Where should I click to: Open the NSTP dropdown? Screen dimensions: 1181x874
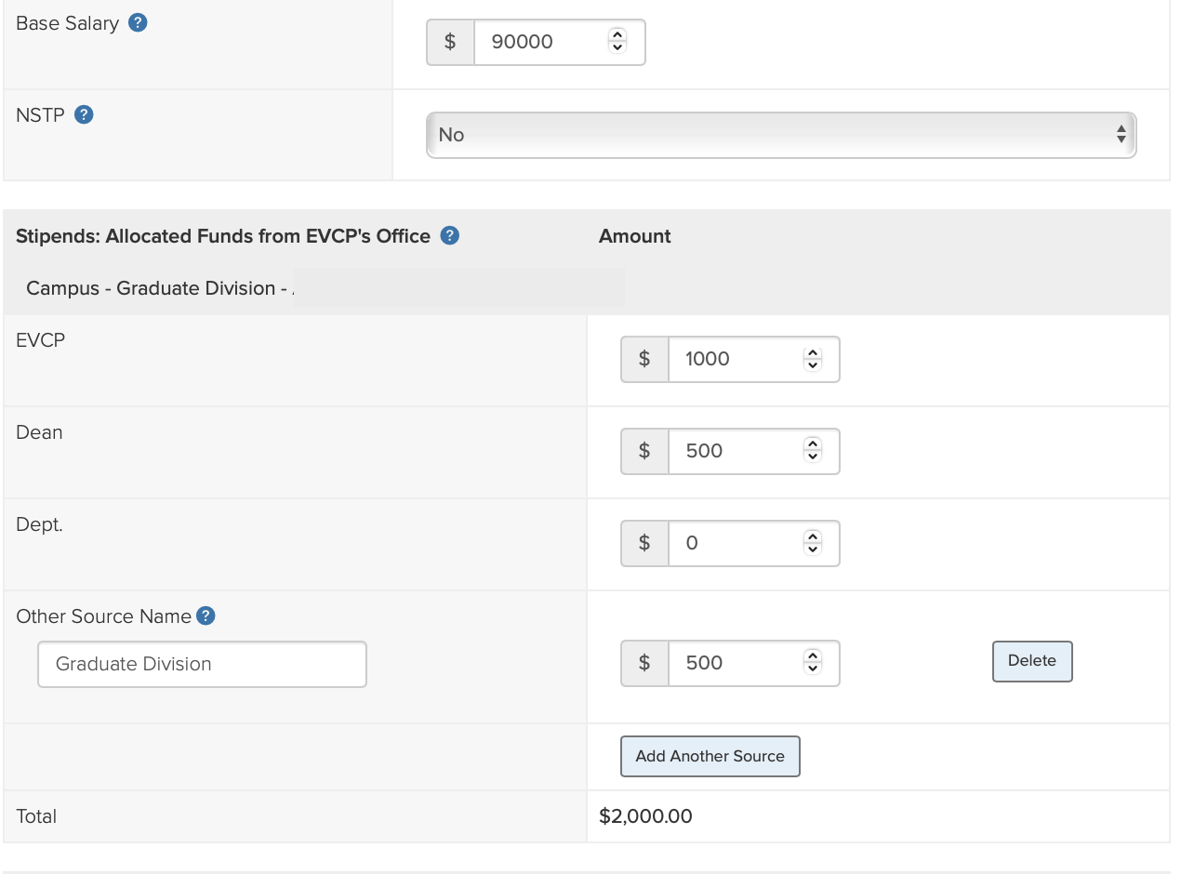tap(781, 135)
